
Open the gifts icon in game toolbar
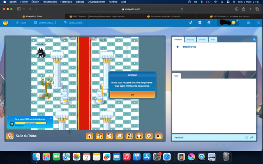pos(99,136)
